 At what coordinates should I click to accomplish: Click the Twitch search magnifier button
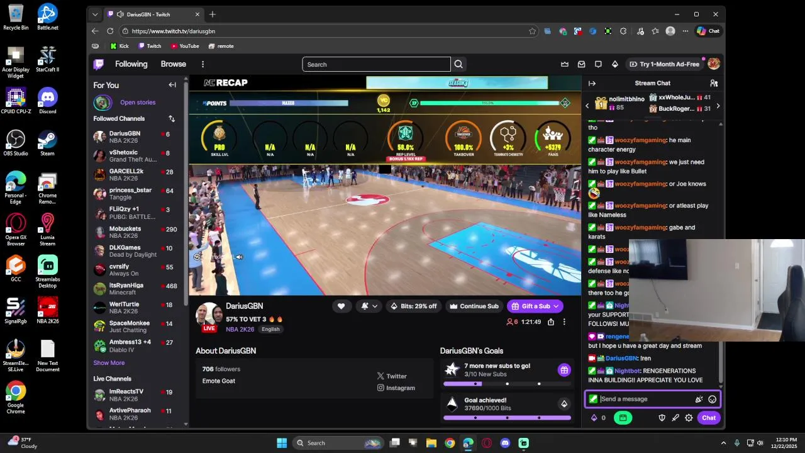tap(458, 64)
